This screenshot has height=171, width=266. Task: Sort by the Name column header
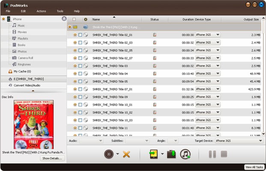click(x=117, y=19)
